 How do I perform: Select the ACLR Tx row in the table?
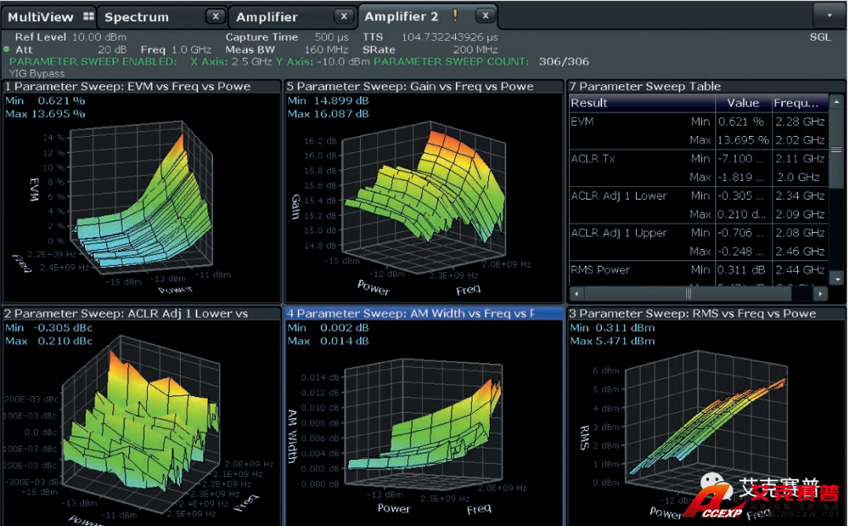click(594, 159)
